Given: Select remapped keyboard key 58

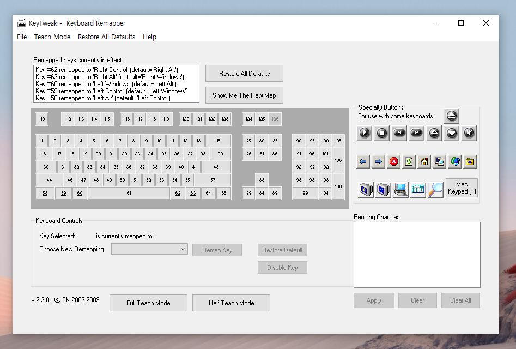Looking at the screenshot, I should [x=45, y=193].
